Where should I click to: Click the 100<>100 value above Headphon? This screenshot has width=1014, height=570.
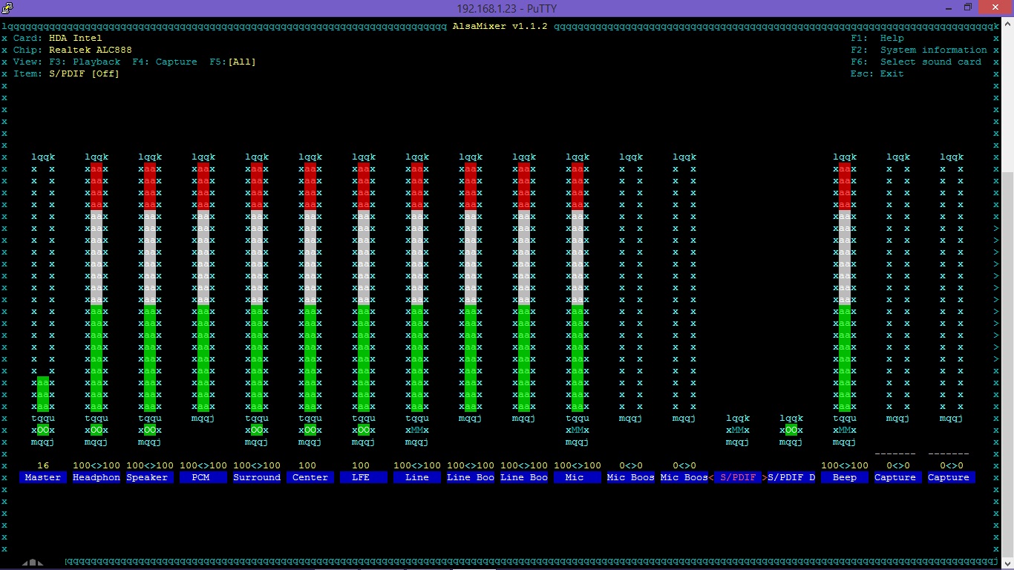97,465
